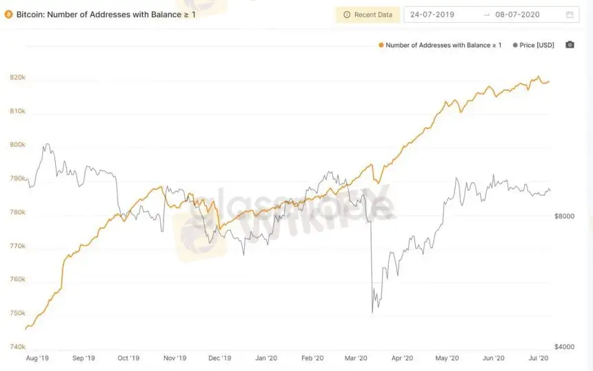Click the $4000 label on right axis
The width and height of the screenshot is (593, 371).
(x=563, y=347)
